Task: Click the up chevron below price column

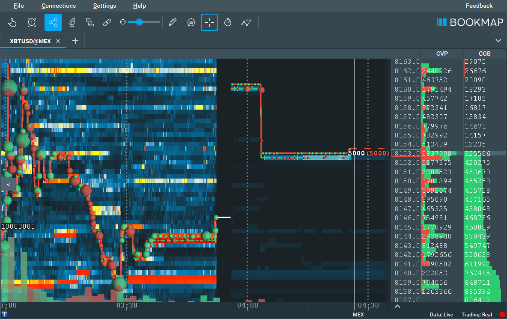Action: pos(397,306)
